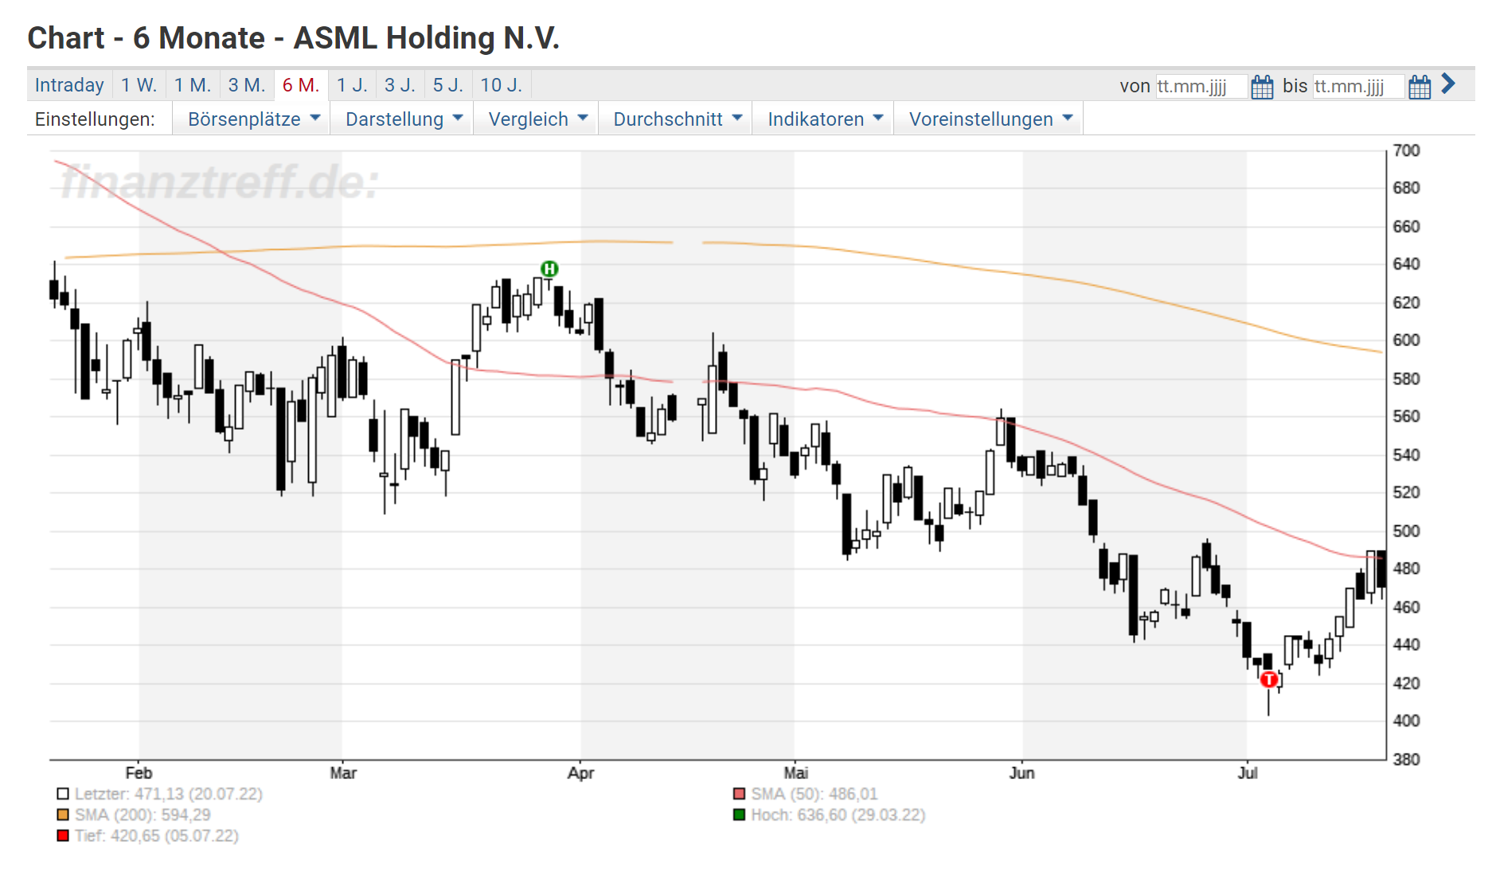
Task: Click the green Hoch legend swatch
Action: [x=739, y=814]
